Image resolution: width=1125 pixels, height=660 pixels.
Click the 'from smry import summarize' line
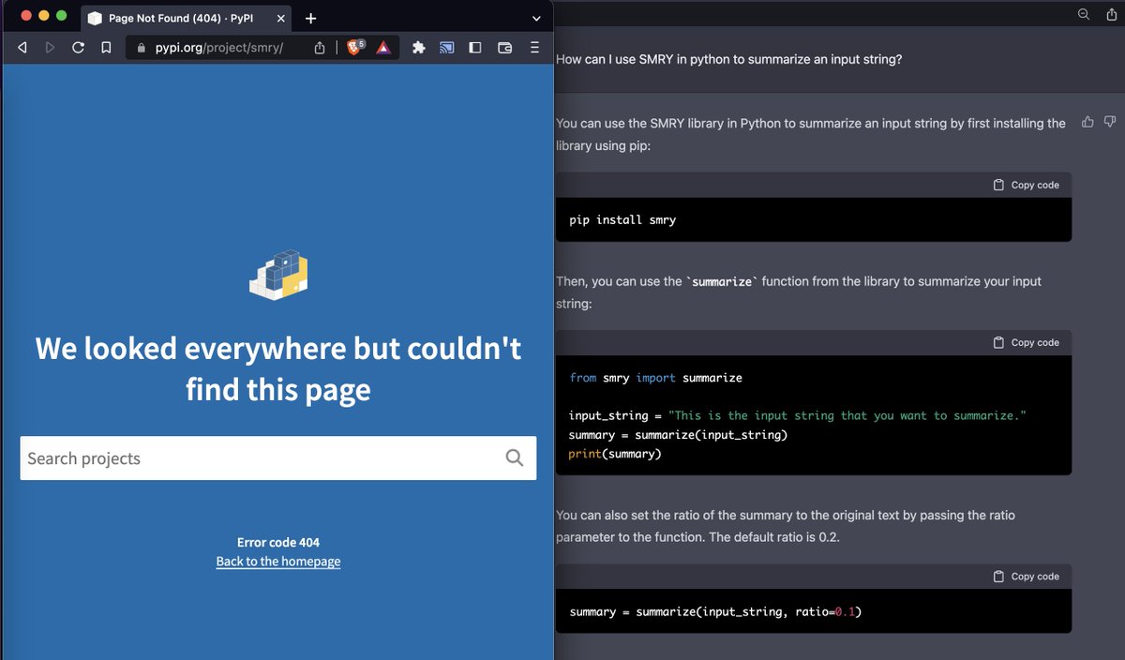pos(655,378)
